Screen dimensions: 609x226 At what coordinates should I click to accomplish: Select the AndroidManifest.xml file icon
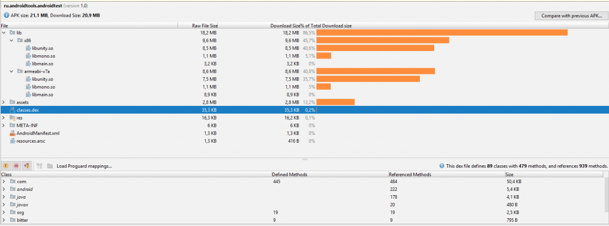tap(13, 133)
